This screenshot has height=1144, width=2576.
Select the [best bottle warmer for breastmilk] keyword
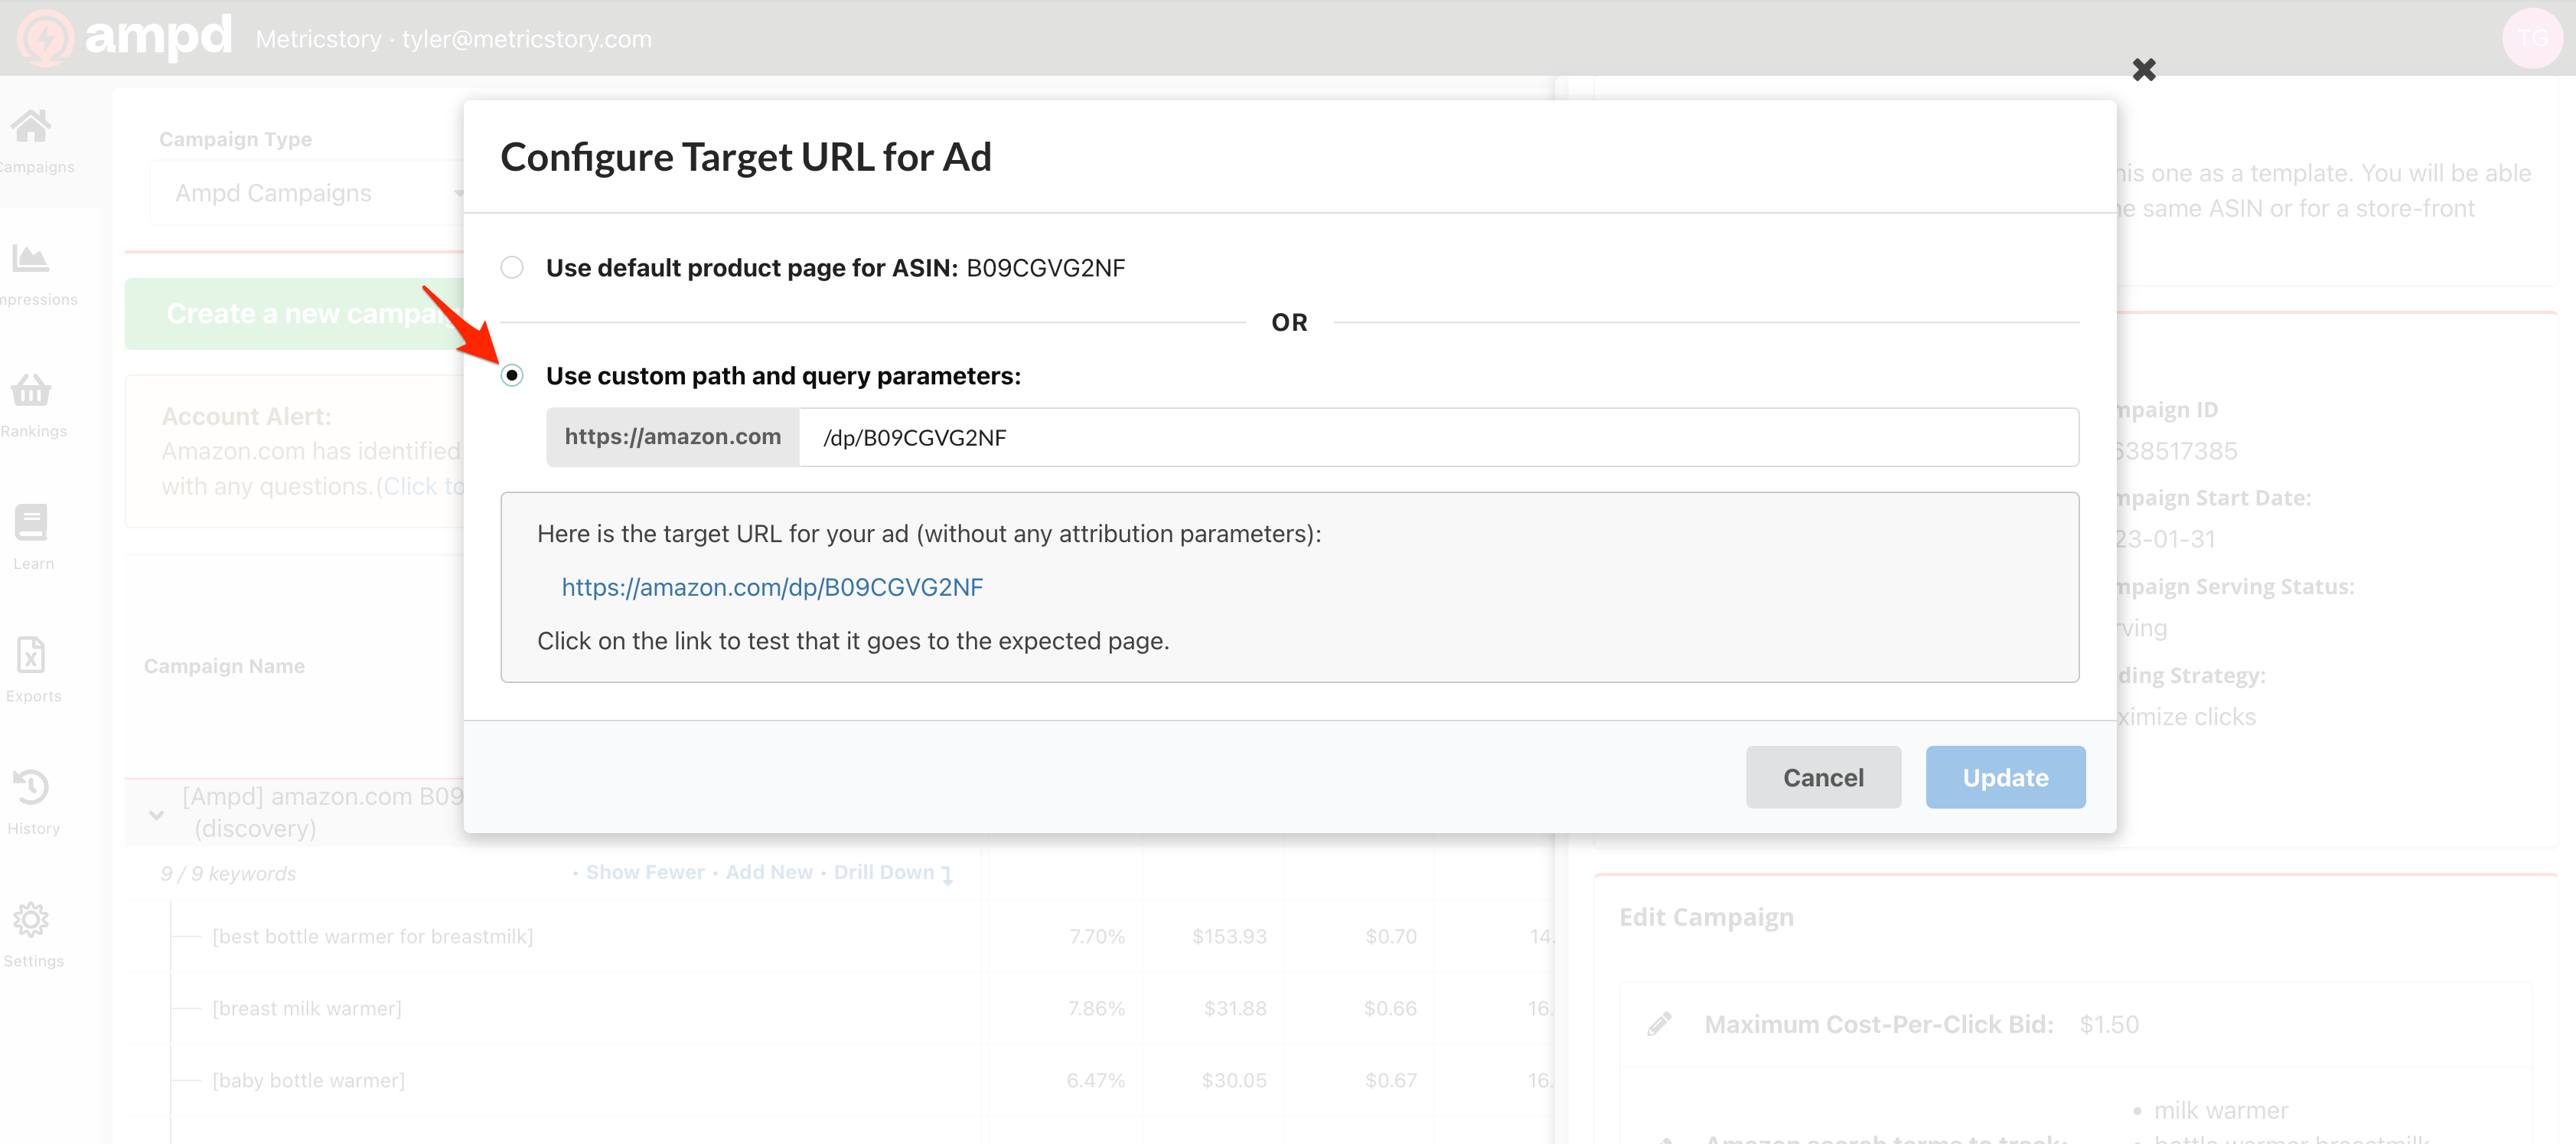click(372, 936)
